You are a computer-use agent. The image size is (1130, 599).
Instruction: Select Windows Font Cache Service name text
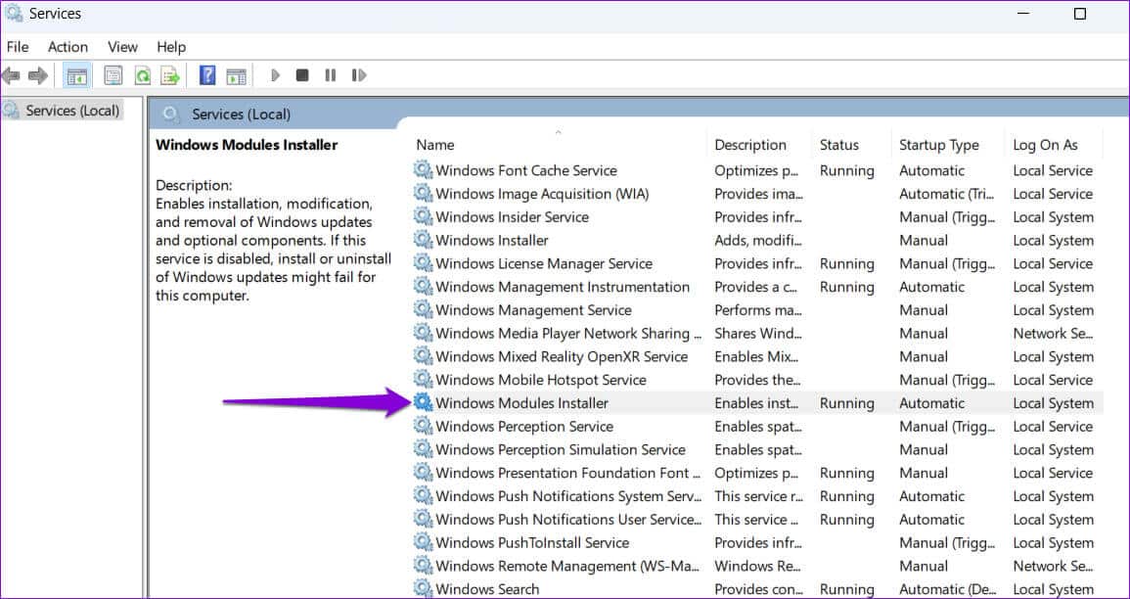tap(526, 171)
